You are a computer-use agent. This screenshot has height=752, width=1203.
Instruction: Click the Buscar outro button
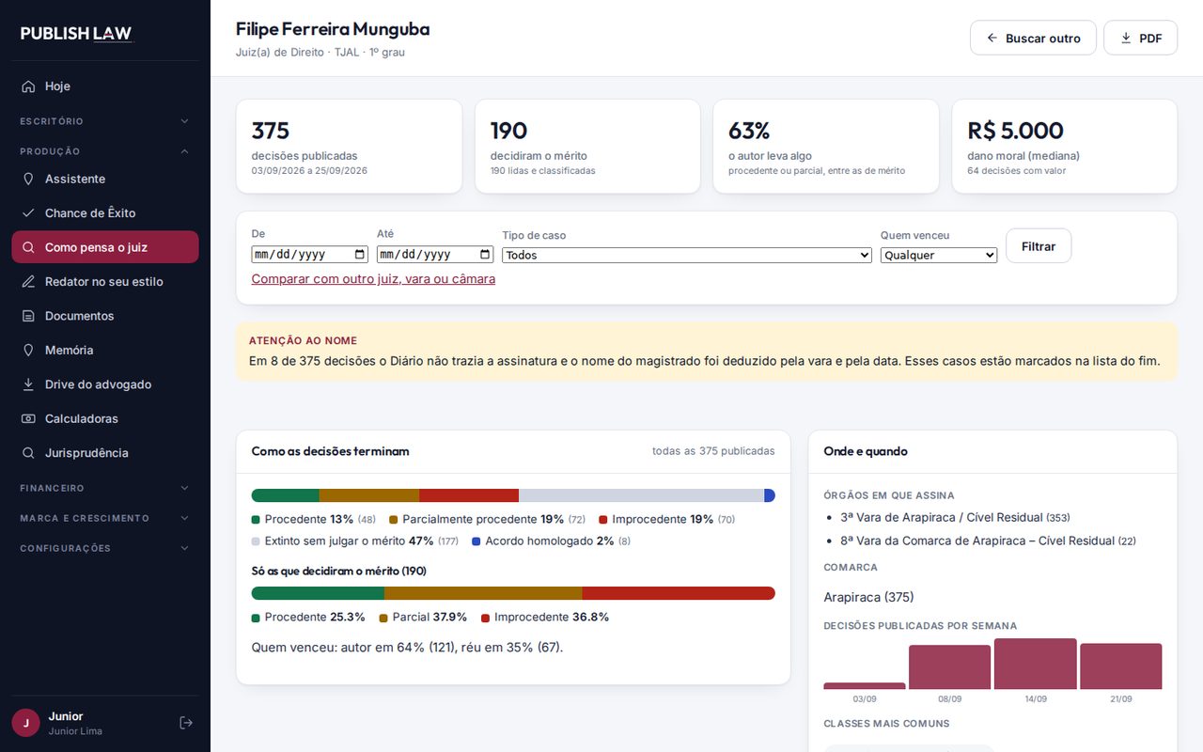click(1033, 39)
